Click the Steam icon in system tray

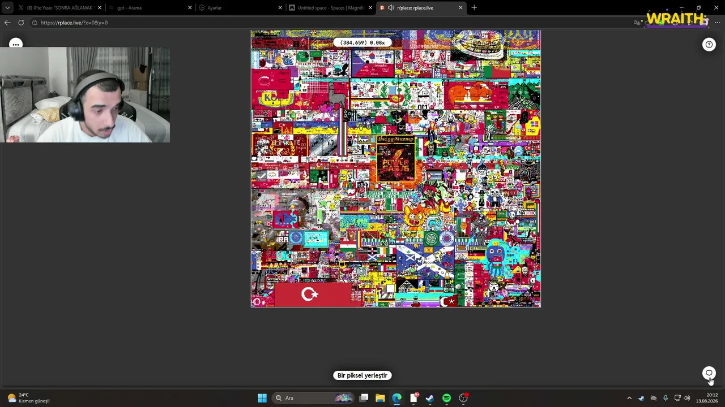click(641, 398)
